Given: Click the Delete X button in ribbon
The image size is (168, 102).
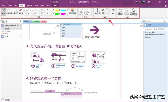Looking at the screenshot, I should (x=103, y=11).
